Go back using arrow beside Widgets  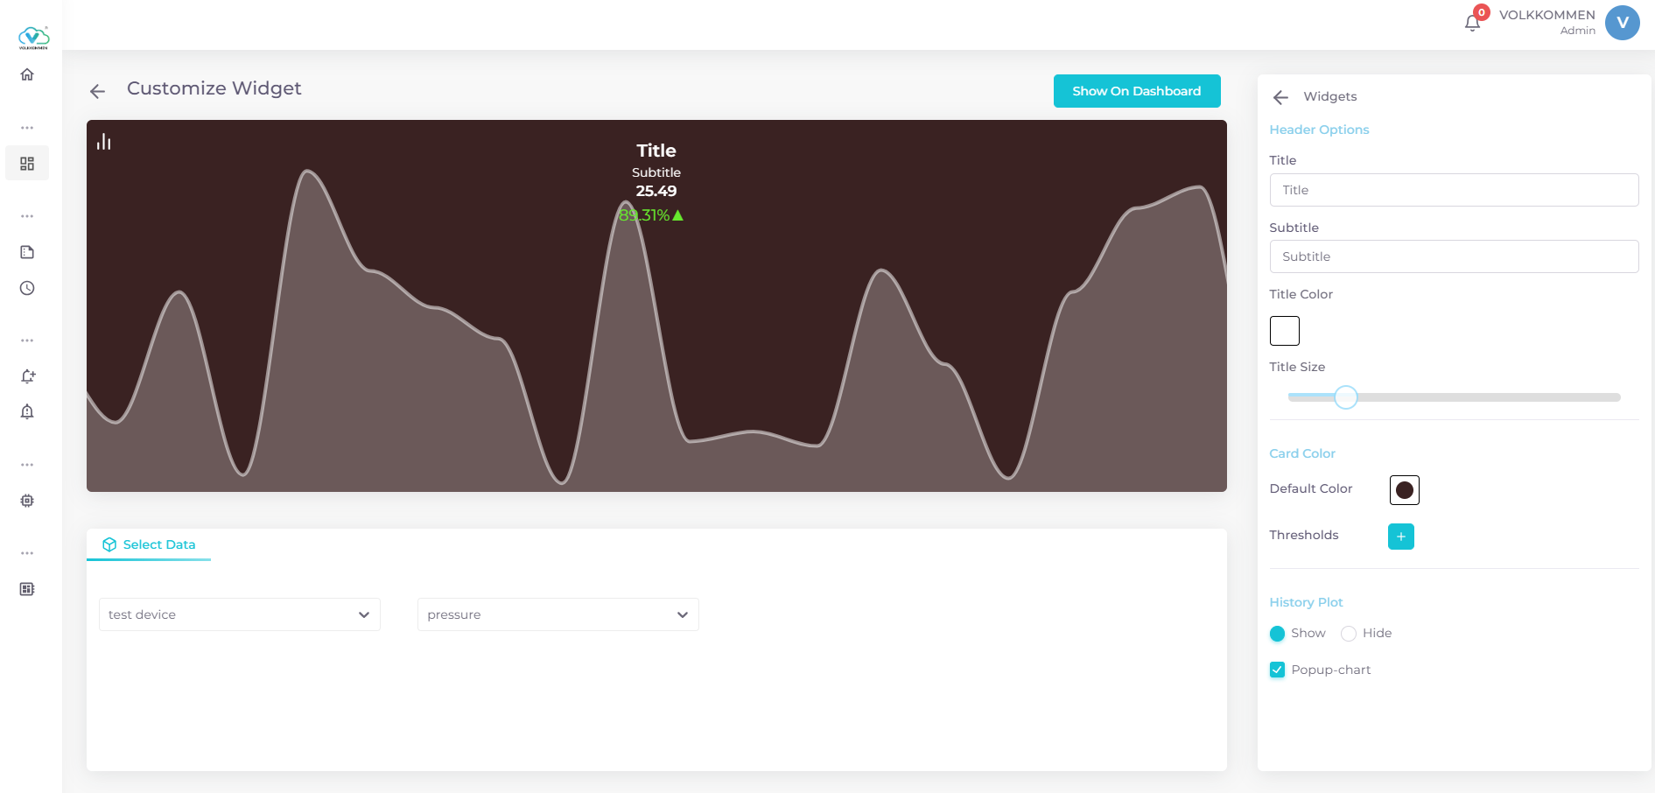coord(1280,97)
